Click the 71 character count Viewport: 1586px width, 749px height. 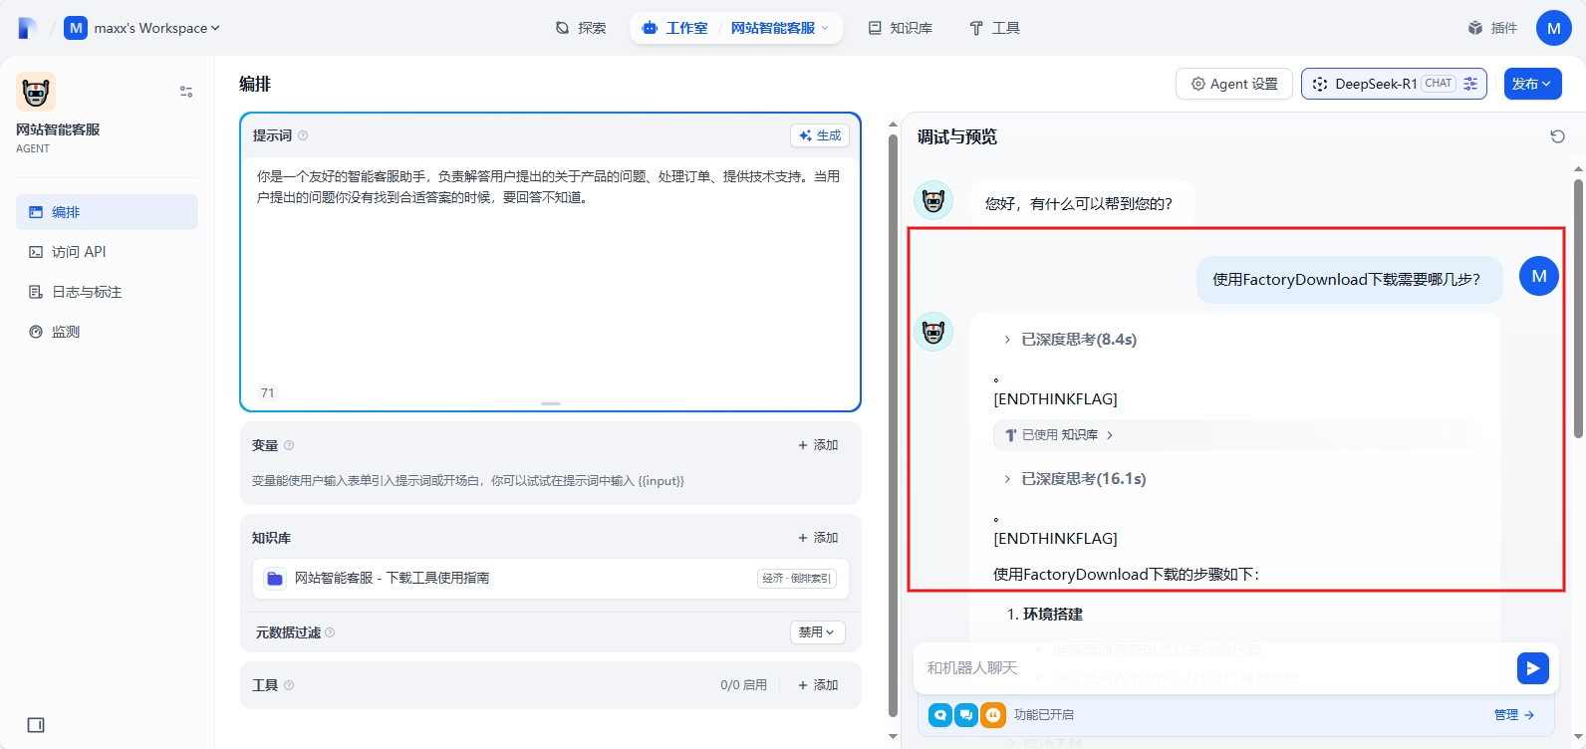click(268, 393)
